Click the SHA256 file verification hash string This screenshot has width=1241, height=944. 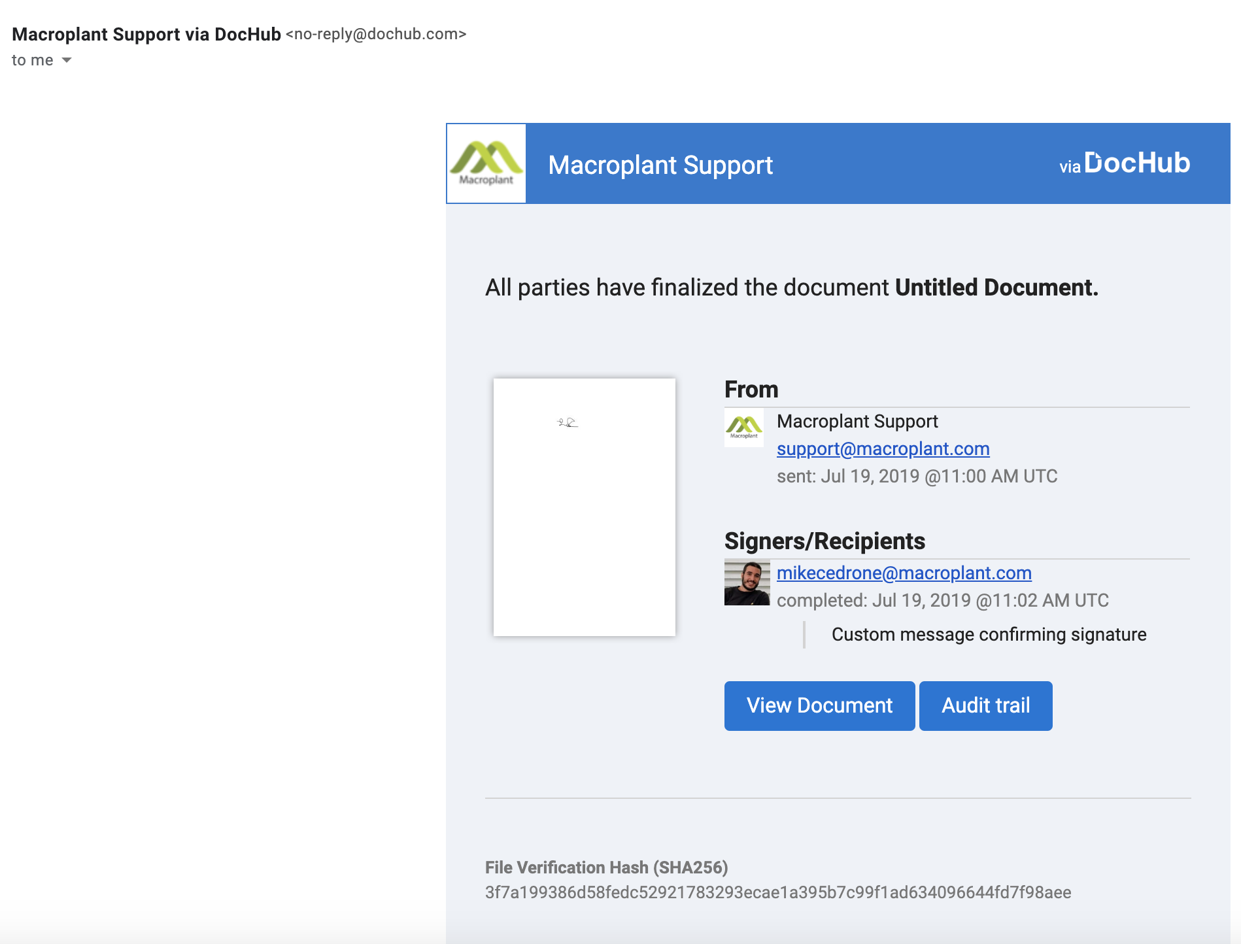[x=778, y=892]
